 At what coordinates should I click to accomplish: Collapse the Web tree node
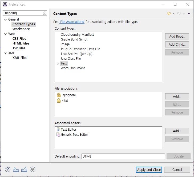[5, 34]
